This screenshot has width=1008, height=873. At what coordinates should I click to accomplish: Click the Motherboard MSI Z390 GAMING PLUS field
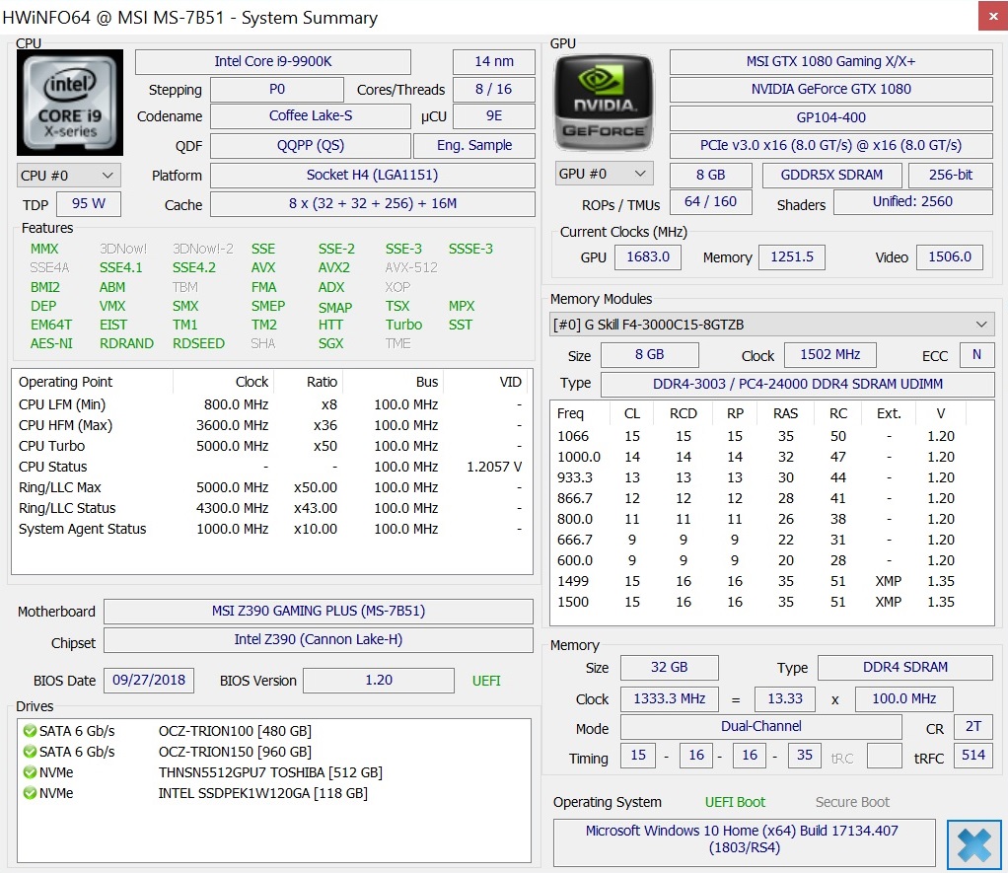point(319,612)
